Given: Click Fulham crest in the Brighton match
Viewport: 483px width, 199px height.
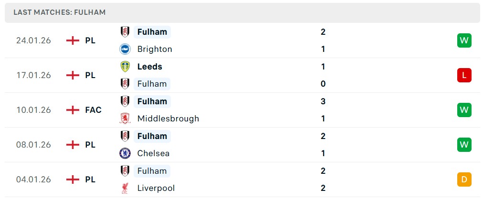Looking at the screenshot, I should tap(125, 32).
